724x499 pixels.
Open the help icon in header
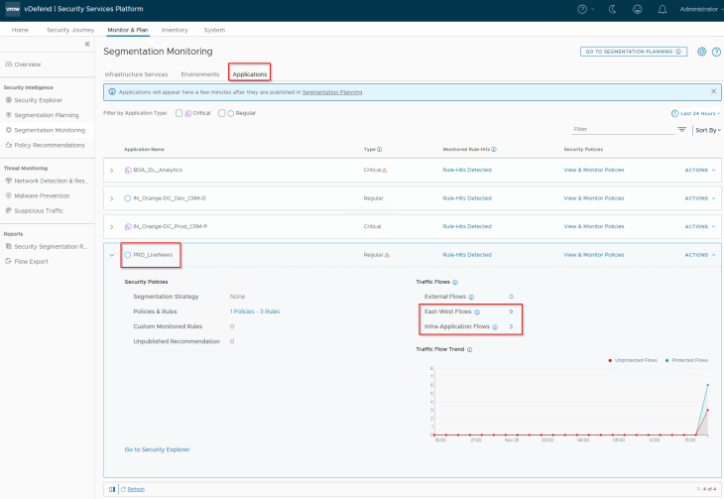pos(582,9)
